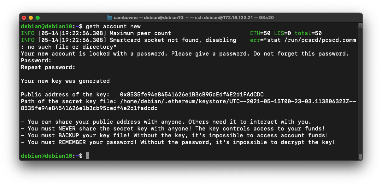The height and width of the screenshot is (186, 382).
Task: Click the 'Your new key was generated' line
Action: (x=65, y=81)
